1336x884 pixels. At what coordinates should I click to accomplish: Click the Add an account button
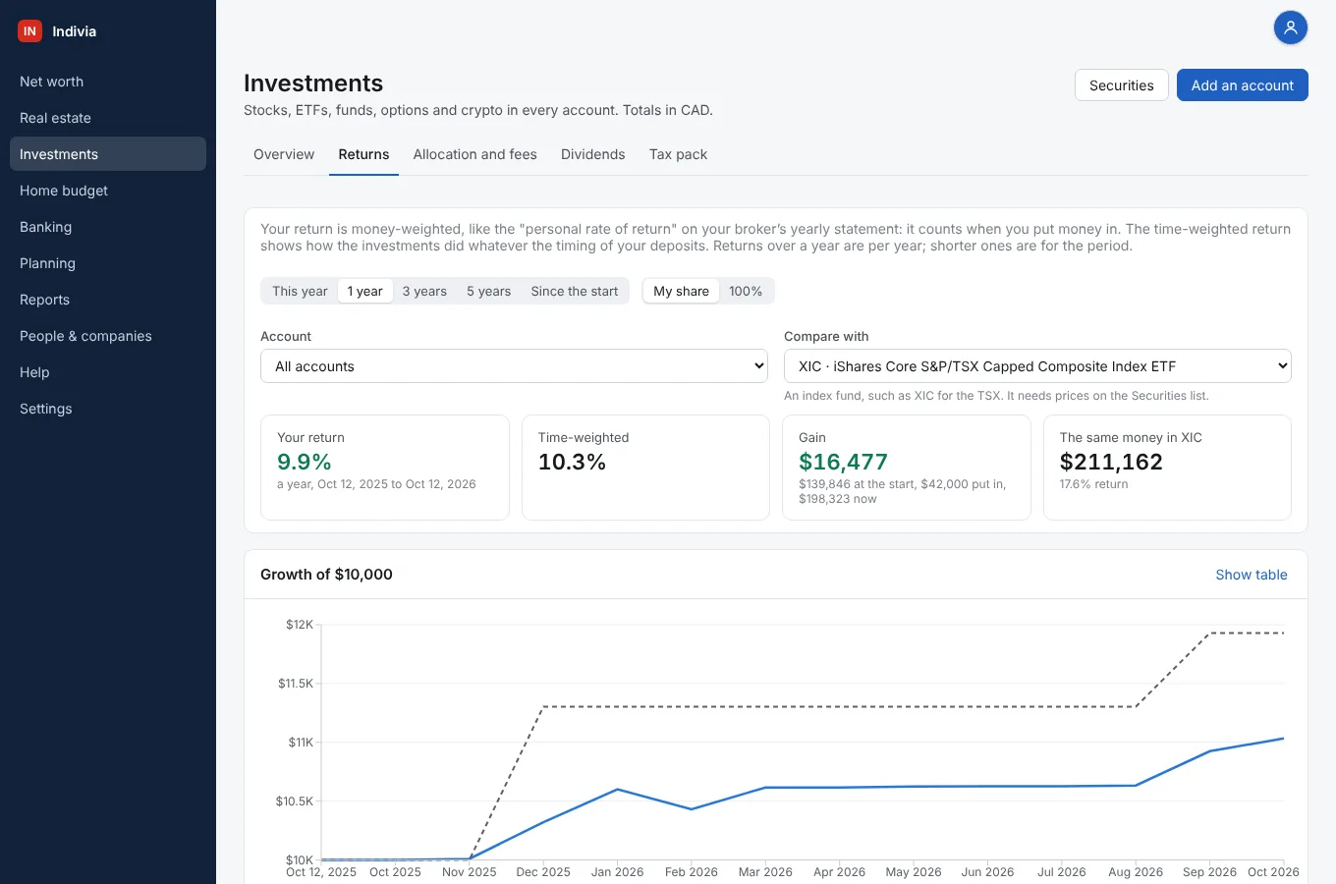point(1242,85)
